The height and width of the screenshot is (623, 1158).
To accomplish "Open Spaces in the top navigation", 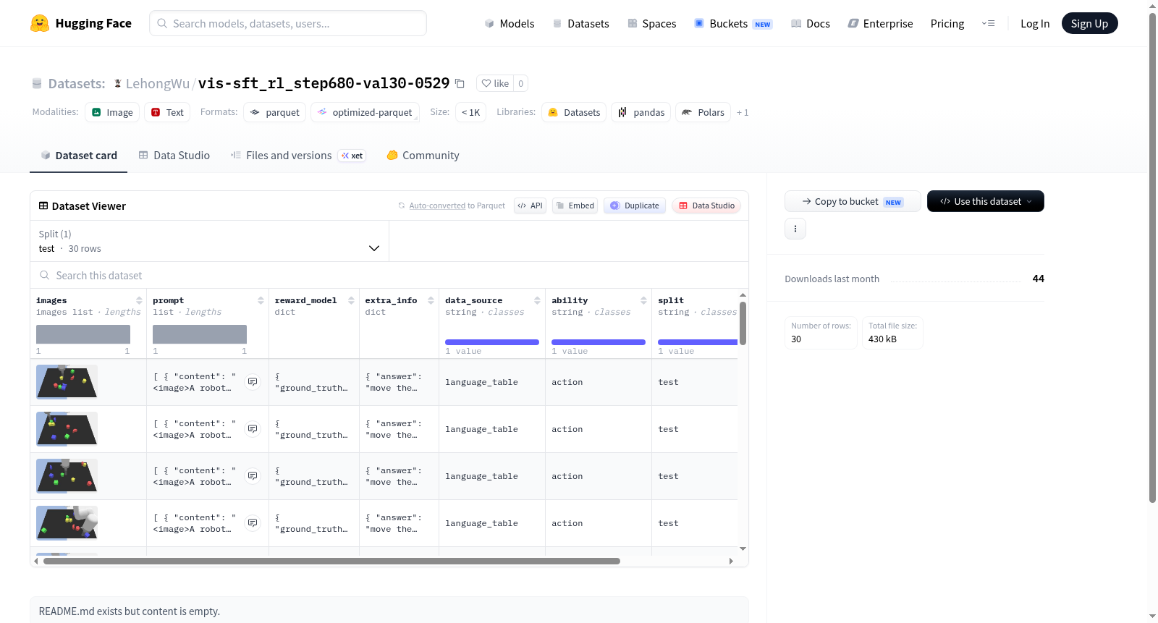I will pos(652,23).
